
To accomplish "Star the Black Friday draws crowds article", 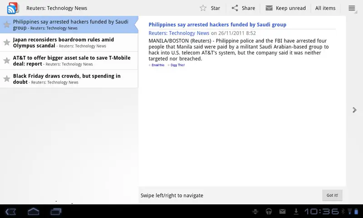I will pyautogui.click(x=7, y=79).
